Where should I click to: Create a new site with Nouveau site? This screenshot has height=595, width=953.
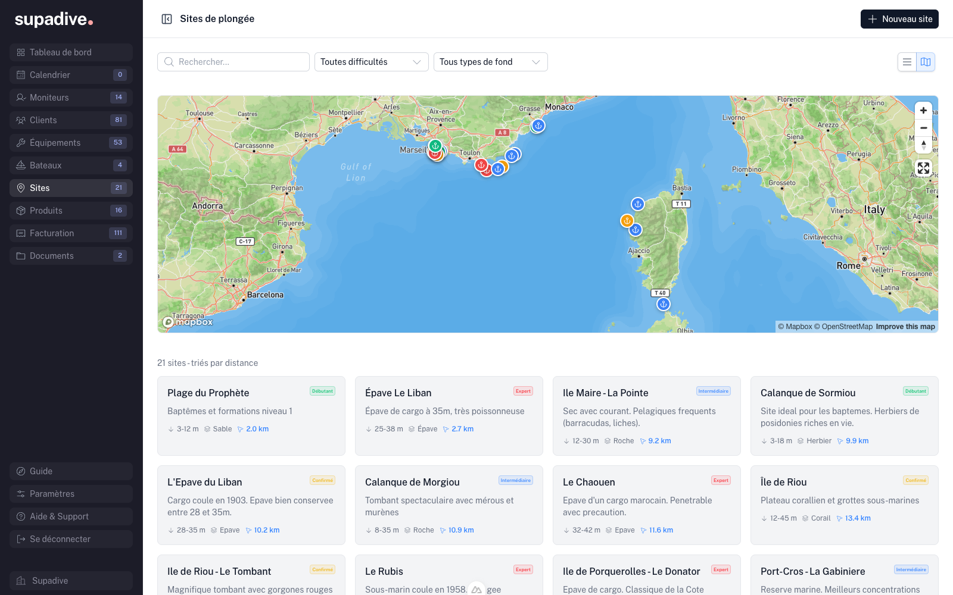pos(899,19)
